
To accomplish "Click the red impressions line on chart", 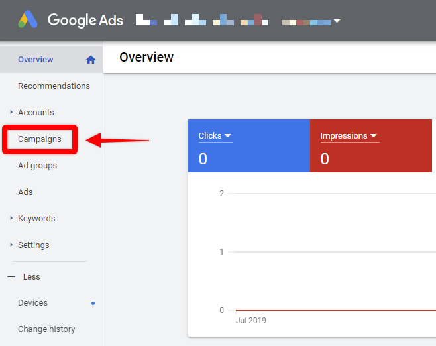I will click(336, 310).
